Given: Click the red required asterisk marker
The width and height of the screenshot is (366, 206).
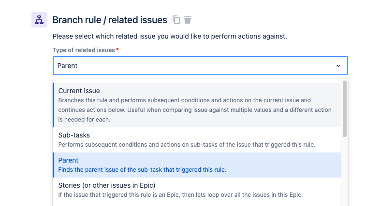Looking at the screenshot, I should point(117,49).
